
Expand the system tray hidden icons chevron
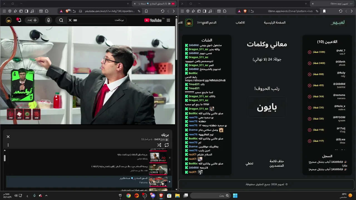(46, 196)
